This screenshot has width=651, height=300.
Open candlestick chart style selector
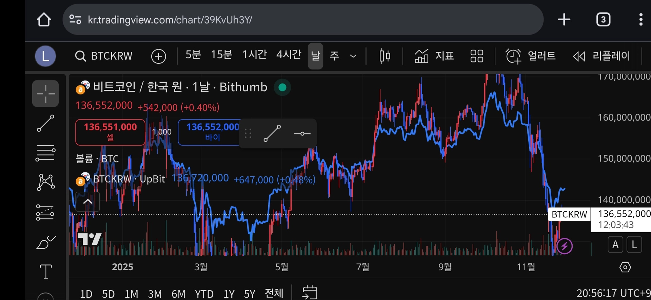[384, 56]
